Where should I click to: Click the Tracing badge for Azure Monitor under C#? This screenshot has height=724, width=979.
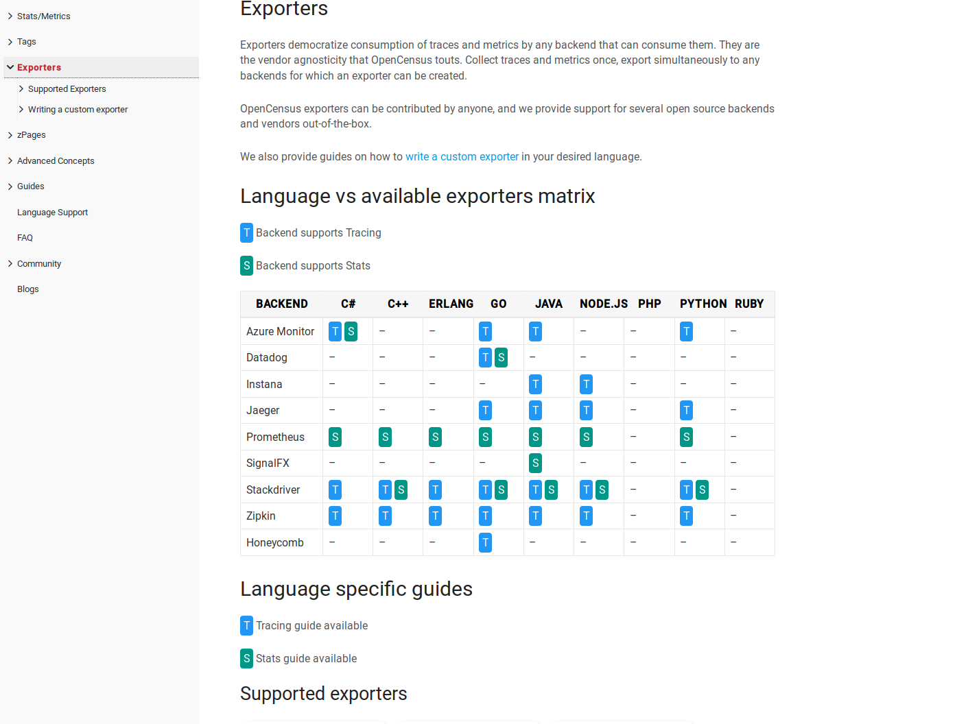tap(335, 331)
